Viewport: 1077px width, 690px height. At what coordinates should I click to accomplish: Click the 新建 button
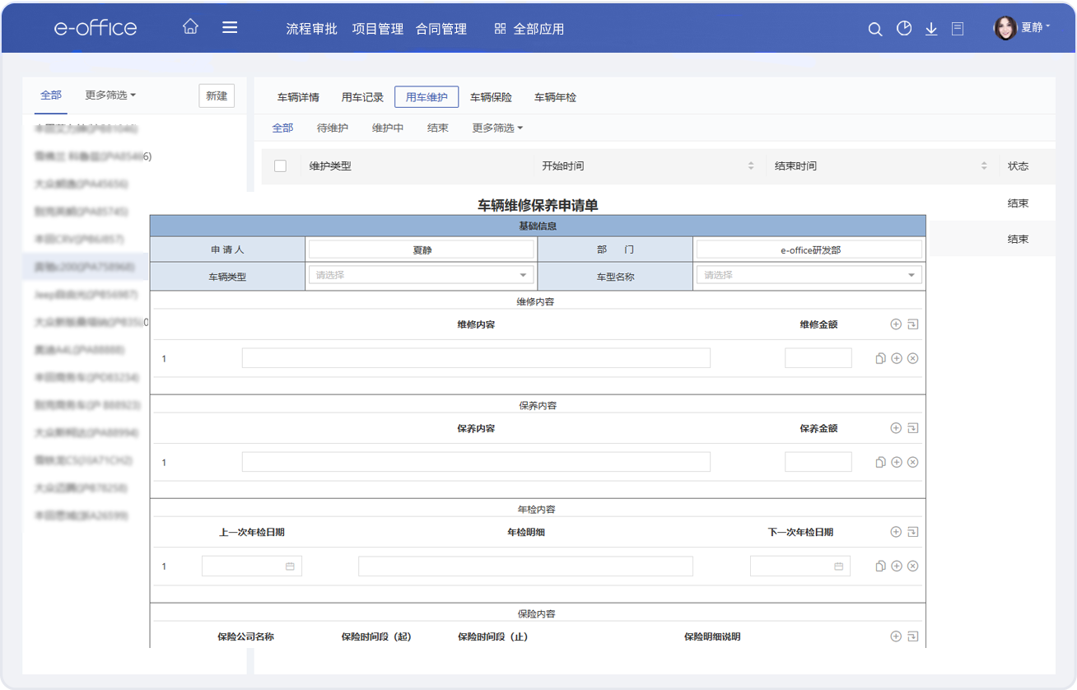click(x=217, y=96)
